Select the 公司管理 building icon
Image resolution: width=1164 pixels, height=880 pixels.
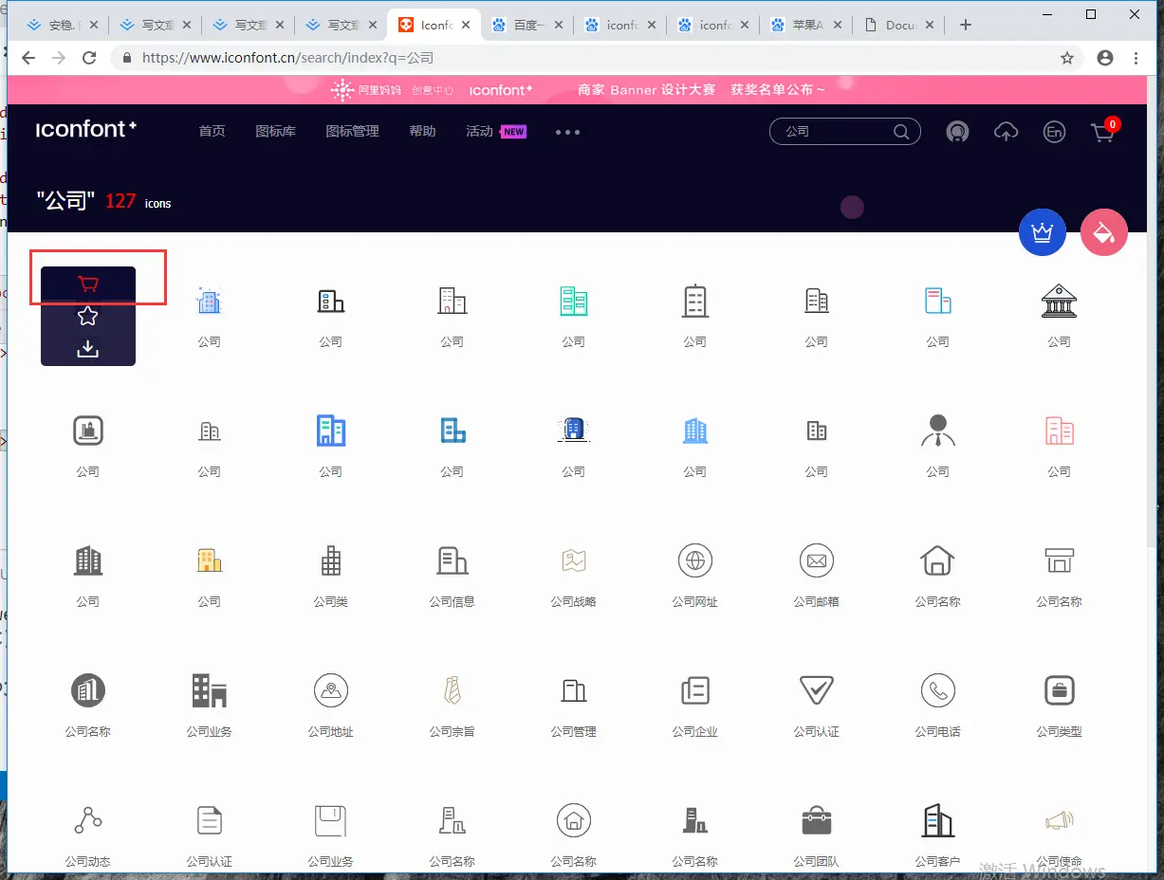[x=573, y=691]
